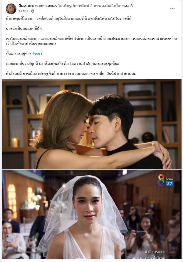
Task: Open the ช่อง 8 album link
Action: pyautogui.click(x=127, y=6)
